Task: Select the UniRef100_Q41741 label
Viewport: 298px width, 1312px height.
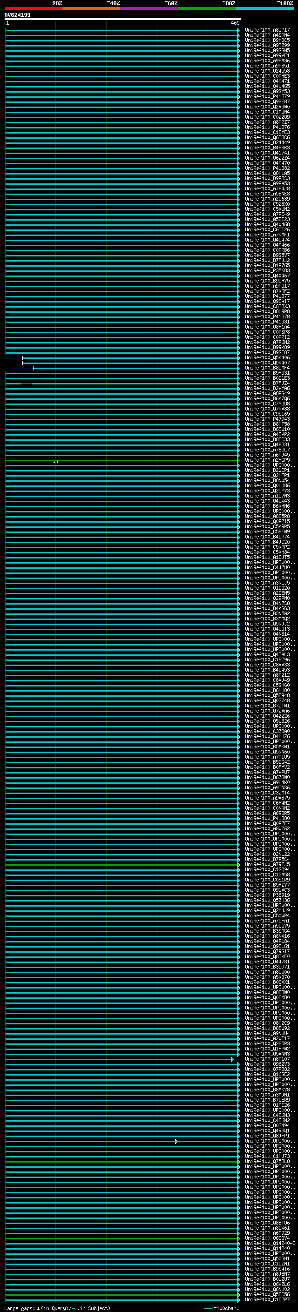Action: tap(267, 153)
